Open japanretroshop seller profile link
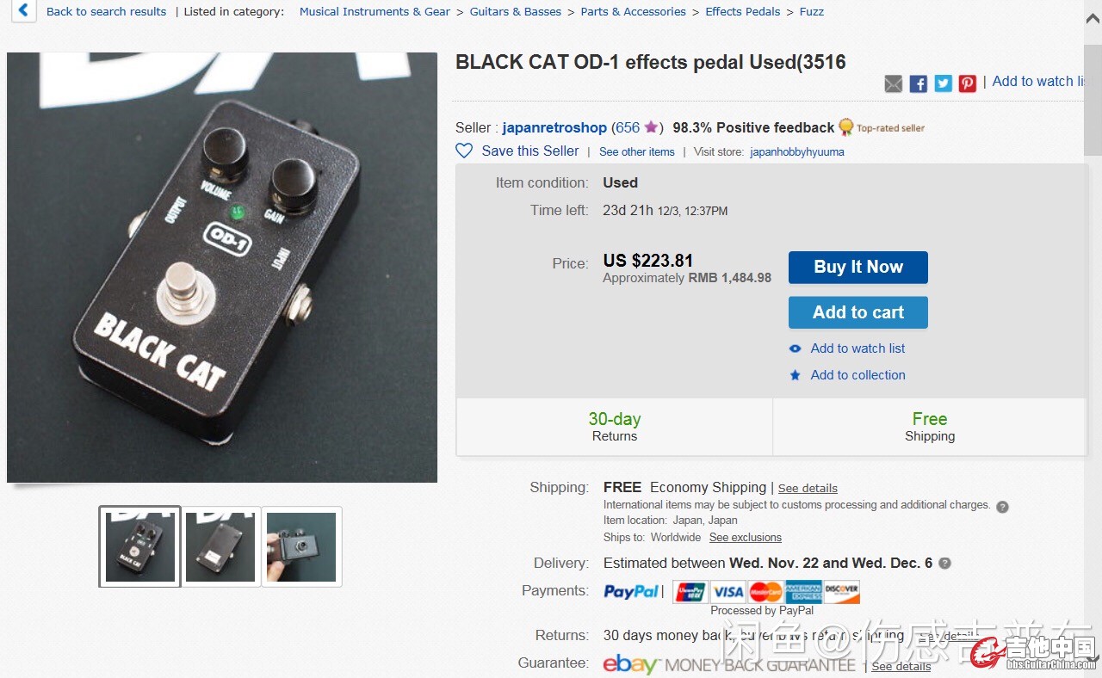This screenshot has width=1102, height=678. click(554, 127)
